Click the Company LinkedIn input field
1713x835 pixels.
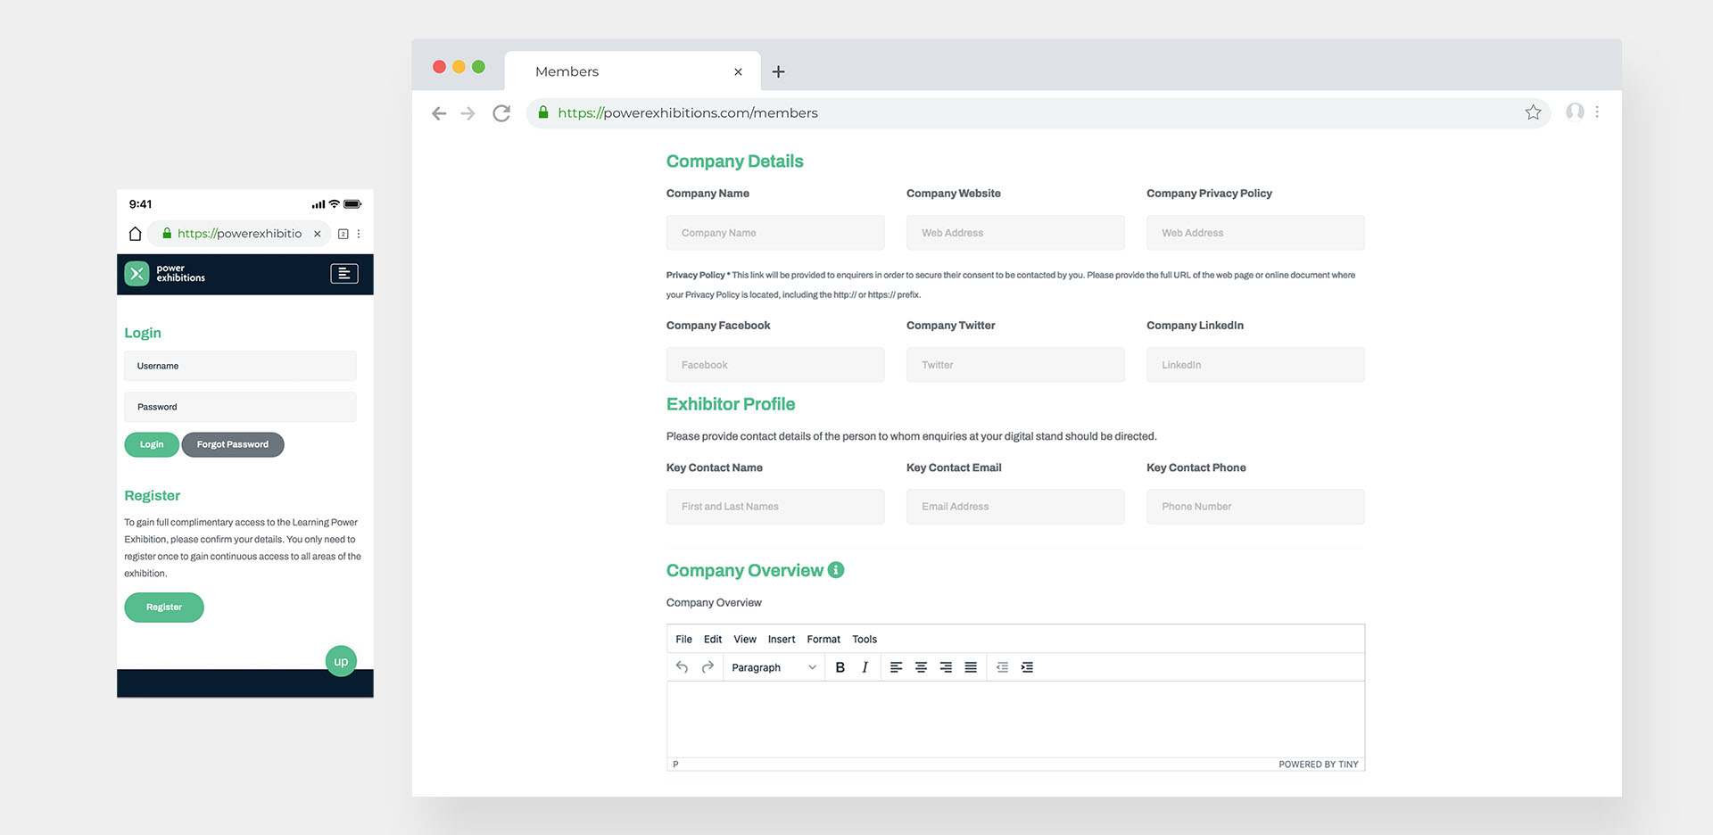click(x=1255, y=365)
